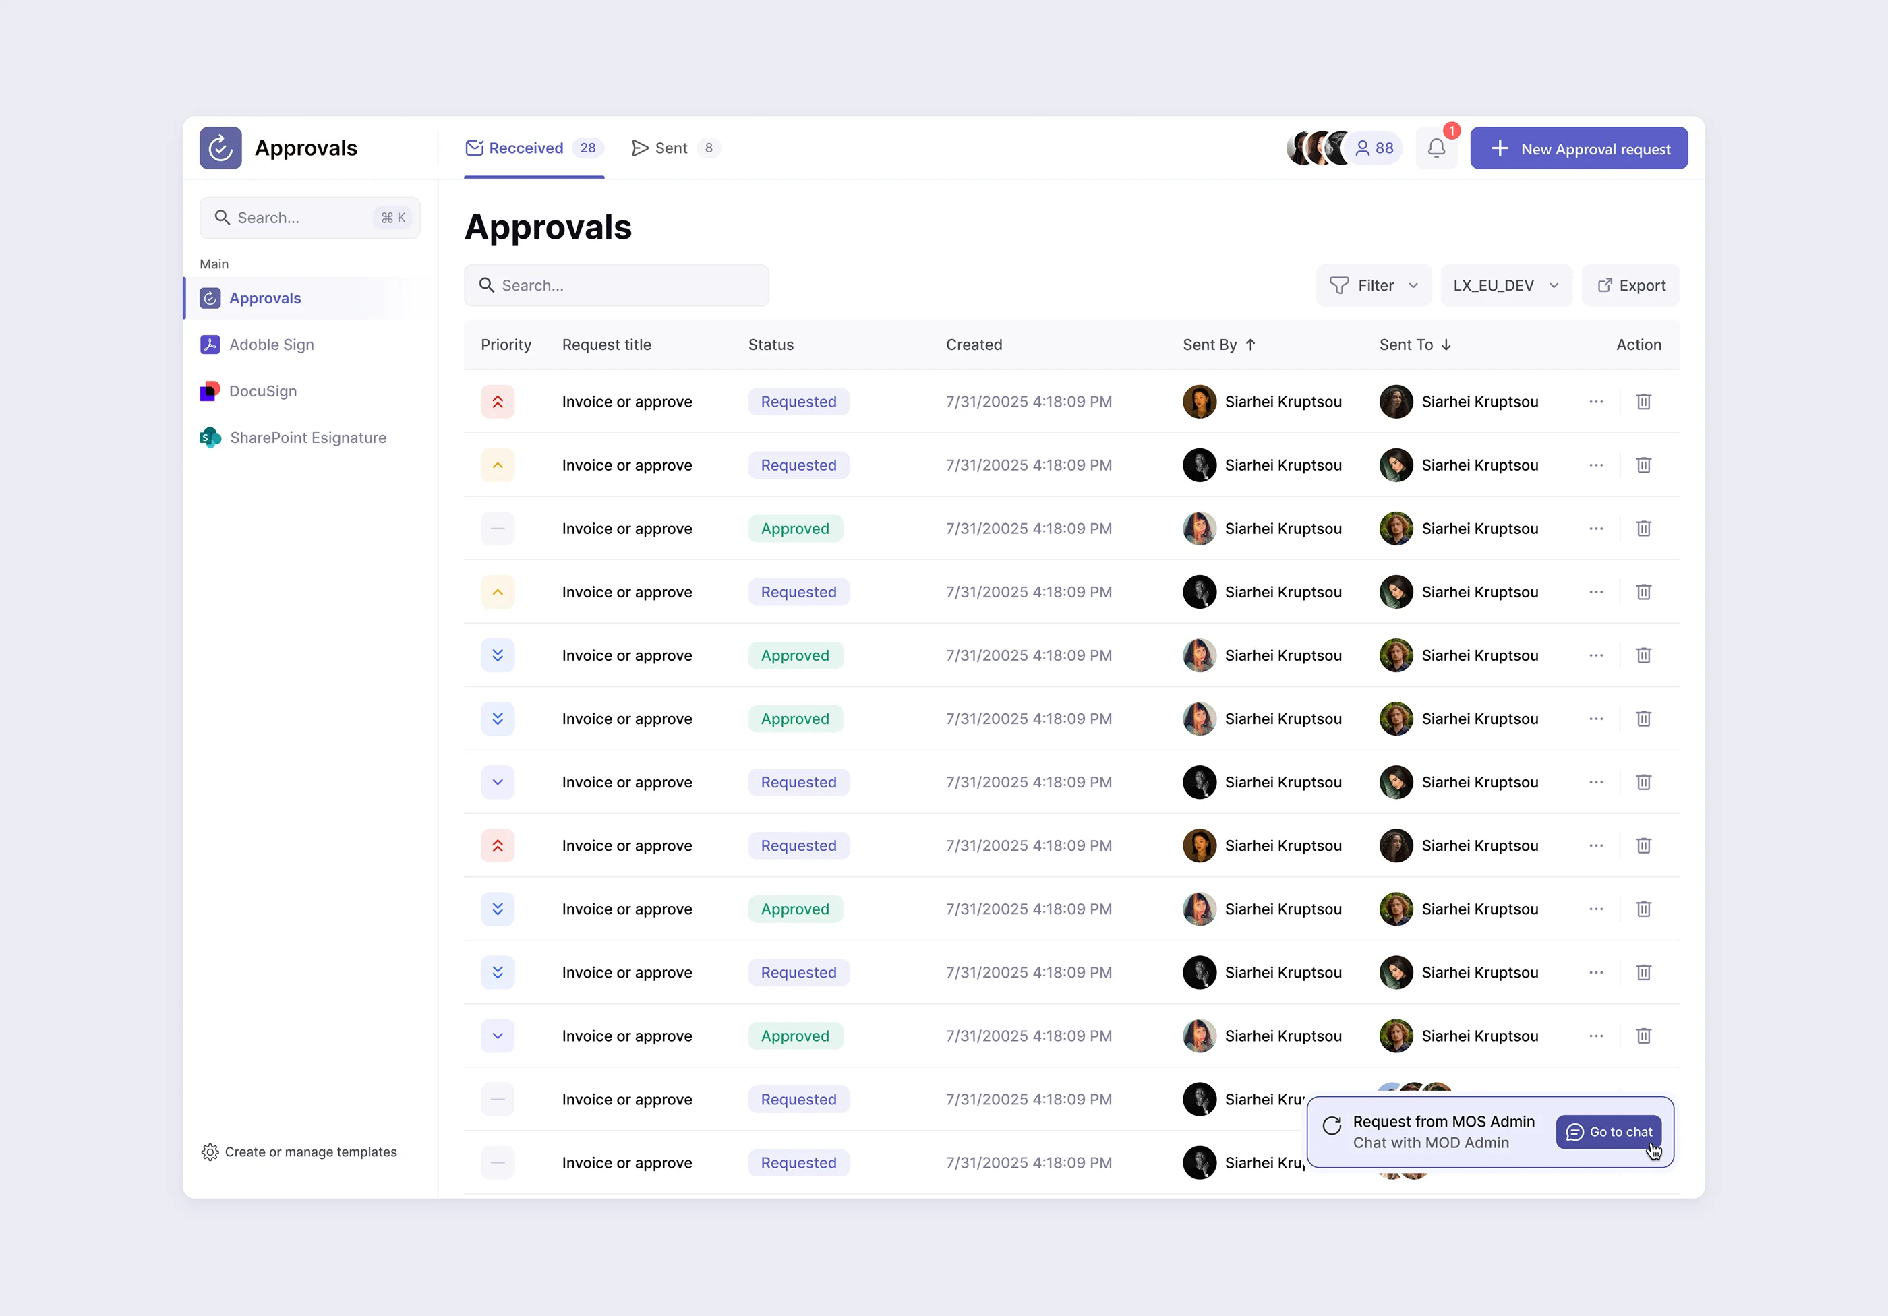Click the dash priority icon in third row
Viewport: 1888px width, 1316px height.
(498, 529)
